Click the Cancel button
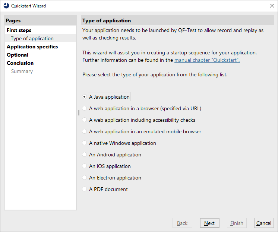 tap(264, 223)
